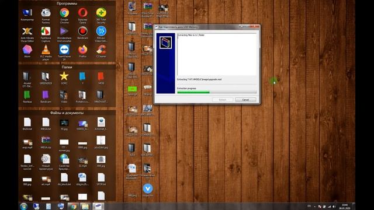Click the extractor logo in blue side panel
The width and height of the screenshot is (374, 210).
pos(165,43)
